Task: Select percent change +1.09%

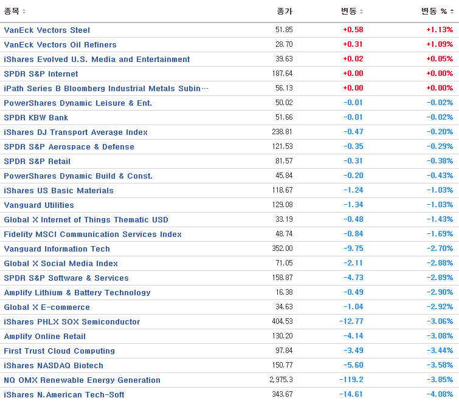Action: [x=440, y=44]
